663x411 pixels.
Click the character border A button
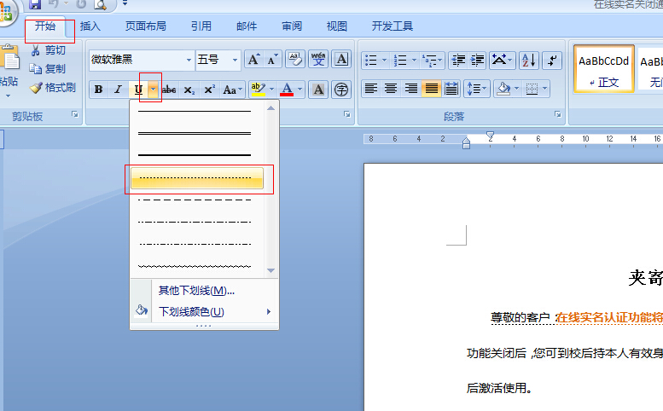(341, 60)
